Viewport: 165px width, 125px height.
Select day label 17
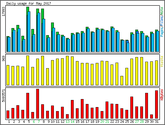pyautogui.click(x=87, y=122)
